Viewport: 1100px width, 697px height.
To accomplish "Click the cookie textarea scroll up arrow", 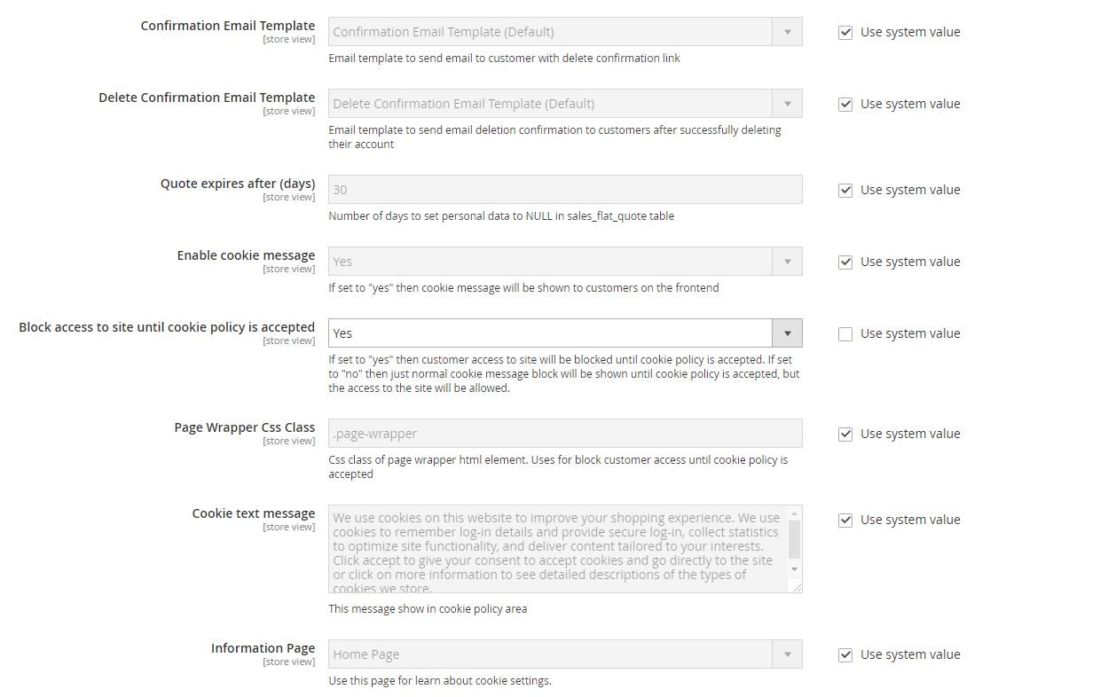I will coord(794,513).
